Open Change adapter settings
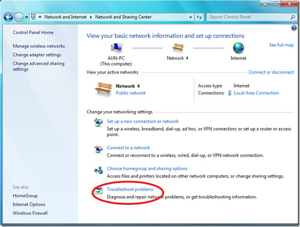This screenshot has width=300, height=227. tap(37, 55)
